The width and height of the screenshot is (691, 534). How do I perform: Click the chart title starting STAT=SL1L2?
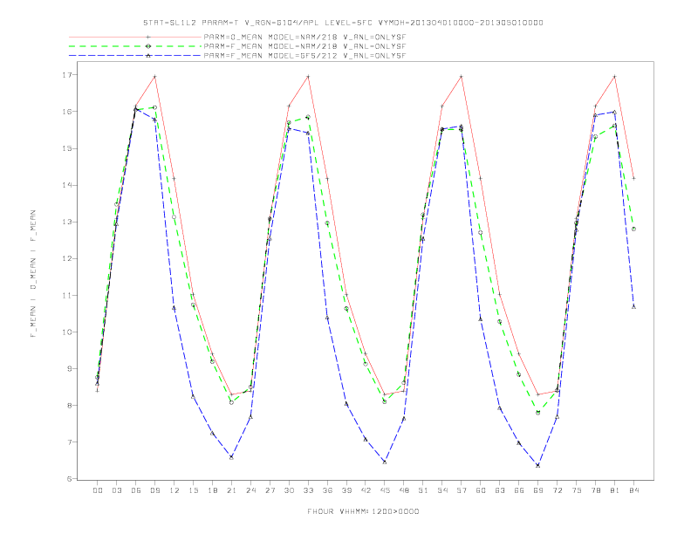point(343,23)
